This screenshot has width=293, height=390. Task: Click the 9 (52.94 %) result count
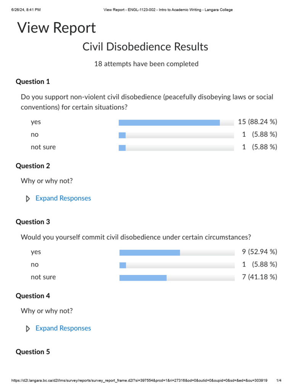tap(259, 252)
